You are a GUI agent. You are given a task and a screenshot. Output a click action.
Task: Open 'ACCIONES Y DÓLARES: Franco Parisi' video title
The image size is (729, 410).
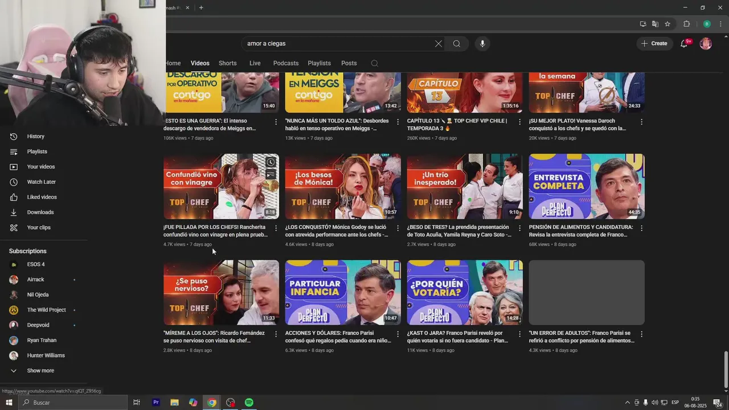pos(338,337)
